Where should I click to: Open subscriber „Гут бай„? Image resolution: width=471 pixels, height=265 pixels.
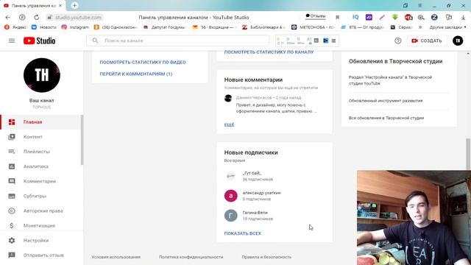point(249,176)
